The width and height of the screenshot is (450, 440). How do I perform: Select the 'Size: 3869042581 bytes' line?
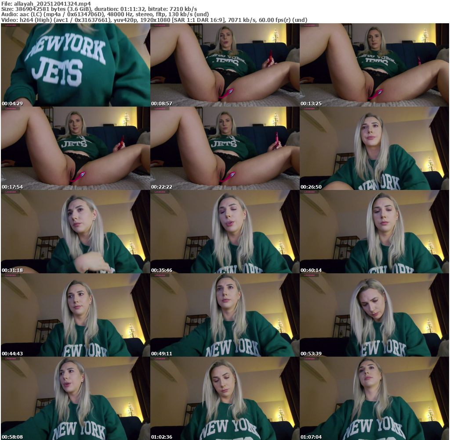click(x=99, y=9)
